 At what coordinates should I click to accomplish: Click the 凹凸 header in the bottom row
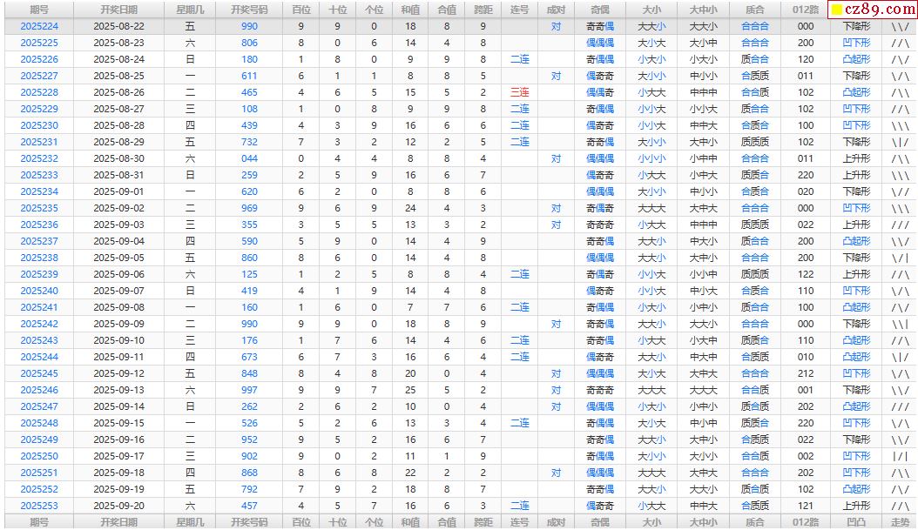(856, 522)
